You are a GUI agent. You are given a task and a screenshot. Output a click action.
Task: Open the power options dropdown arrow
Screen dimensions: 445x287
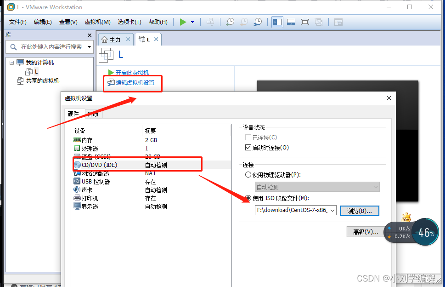pyautogui.click(x=193, y=22)
